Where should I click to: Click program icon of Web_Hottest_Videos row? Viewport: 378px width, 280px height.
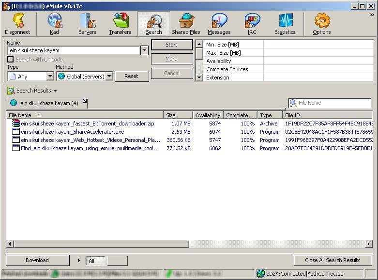point(16,140)
